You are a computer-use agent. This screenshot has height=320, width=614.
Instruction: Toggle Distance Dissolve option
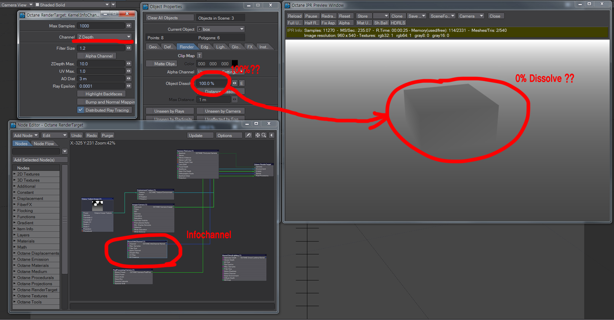coord(220,91)
